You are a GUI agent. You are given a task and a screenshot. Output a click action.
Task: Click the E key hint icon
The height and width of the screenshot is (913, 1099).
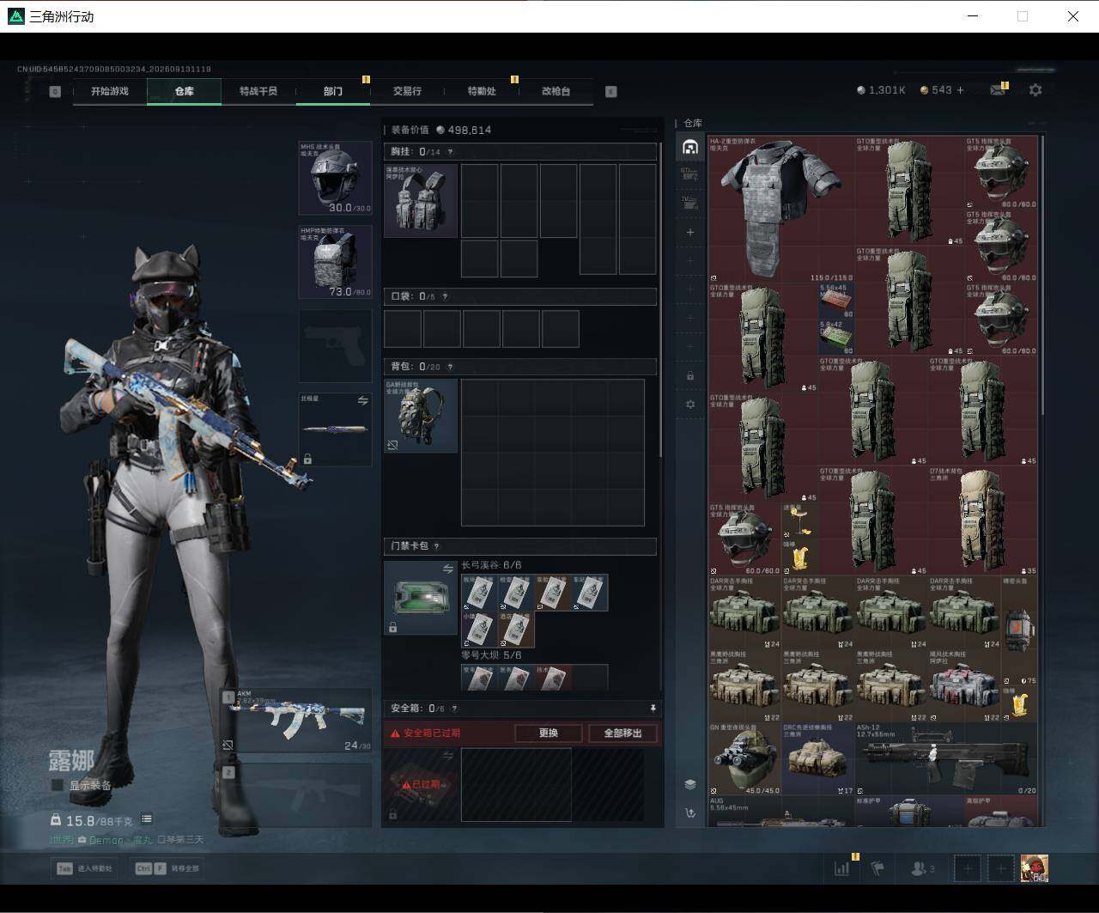point(611,91)
